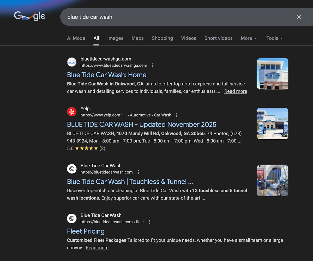Clear the search box with X icon

(299, 17)
